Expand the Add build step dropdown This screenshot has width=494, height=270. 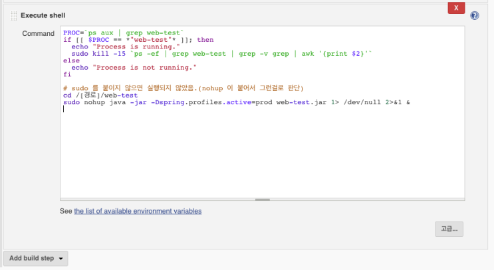click(x=35, y=258)
